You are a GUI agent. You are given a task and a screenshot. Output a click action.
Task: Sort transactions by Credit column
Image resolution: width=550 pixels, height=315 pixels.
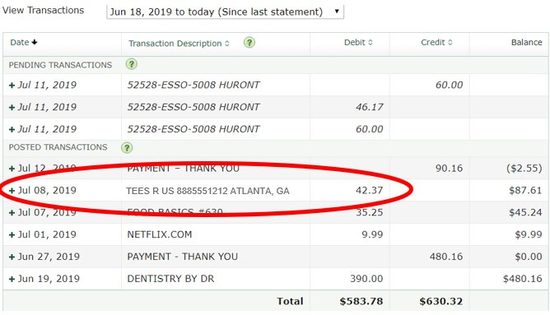click(436, 43)
